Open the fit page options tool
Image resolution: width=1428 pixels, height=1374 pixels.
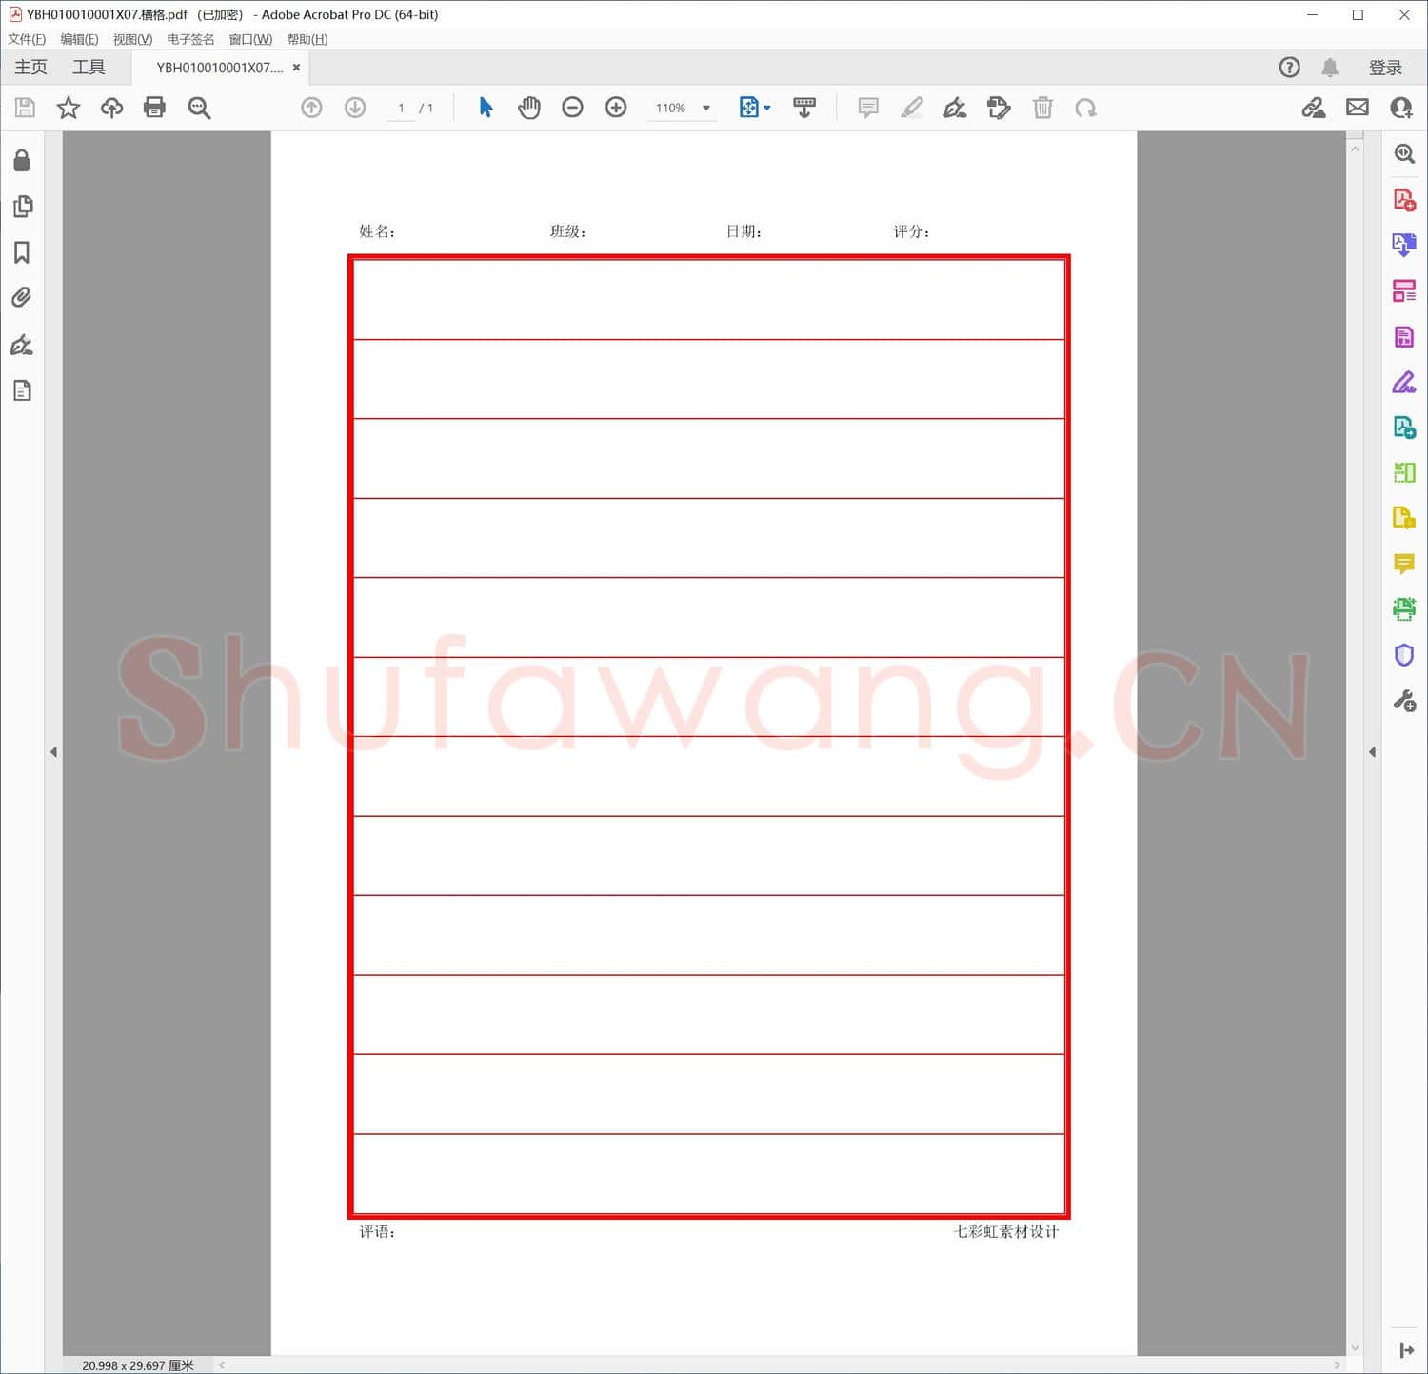coord(755,108)
